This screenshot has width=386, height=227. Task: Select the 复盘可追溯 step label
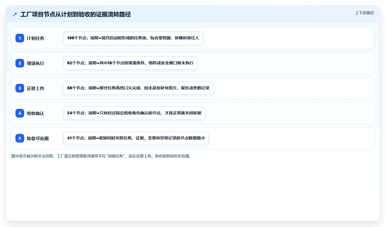tap(38, 138)
